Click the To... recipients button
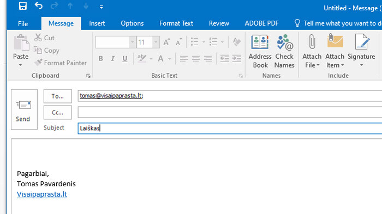The height and width of the screenshot is (214, 382). point(57,96)
